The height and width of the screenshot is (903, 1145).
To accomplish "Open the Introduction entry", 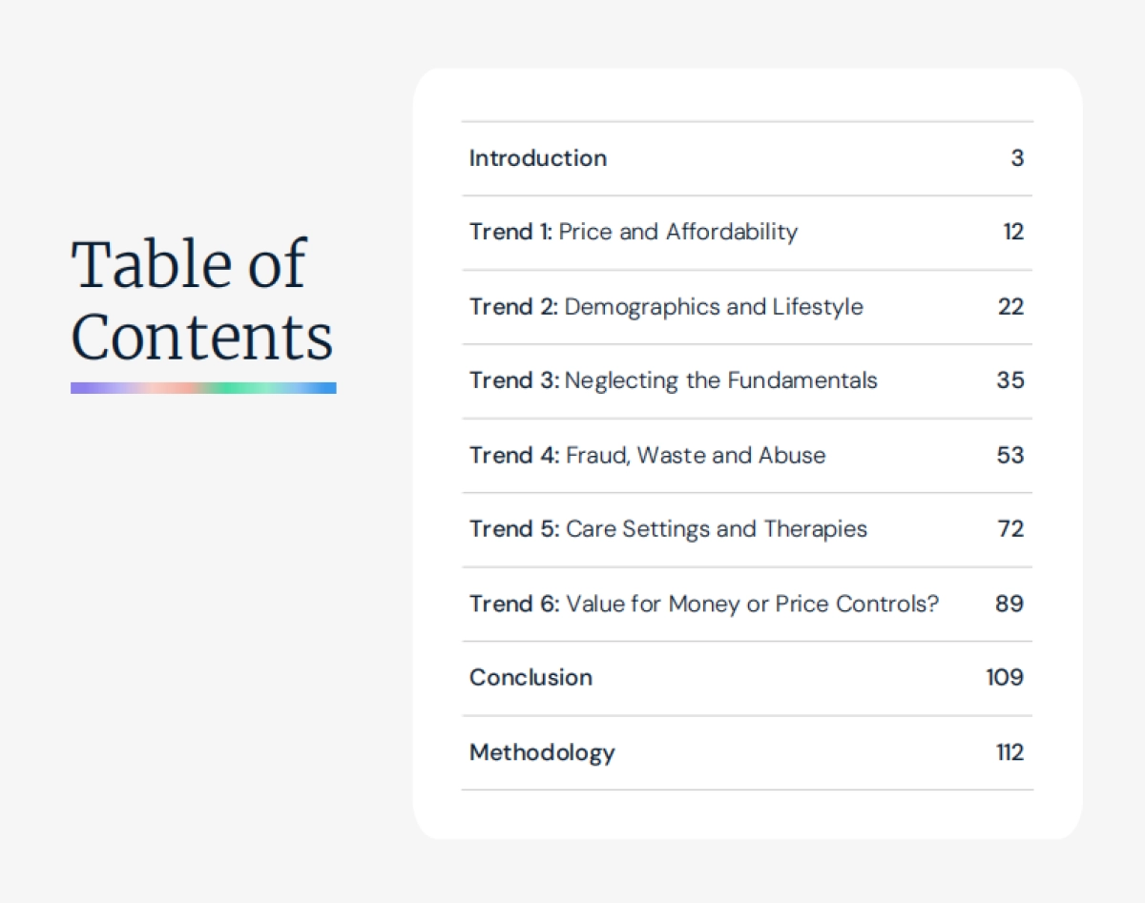I will click(x=538, y=158).
